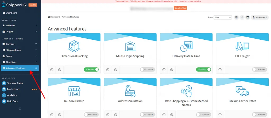Enable Rate Shopping & Custom Method Names toggle
The height and width of the screenshot is (118, 271).
(x=204, y=114)
